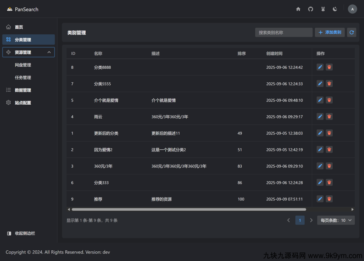Delete the 雨云 category using the trash icon

pos(329,116)
